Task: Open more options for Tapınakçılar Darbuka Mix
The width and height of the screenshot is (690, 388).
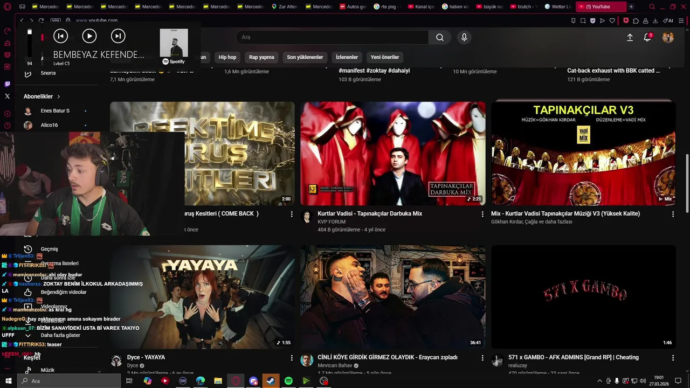Action: tap(482, 214)
